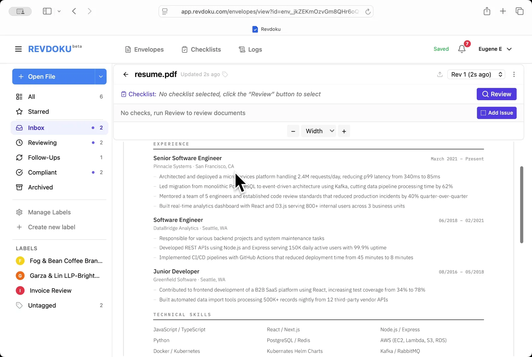Screen dimensions: 532x357
Task: Click the back arrow next to resume.pdf
Action: pos(126,74)
